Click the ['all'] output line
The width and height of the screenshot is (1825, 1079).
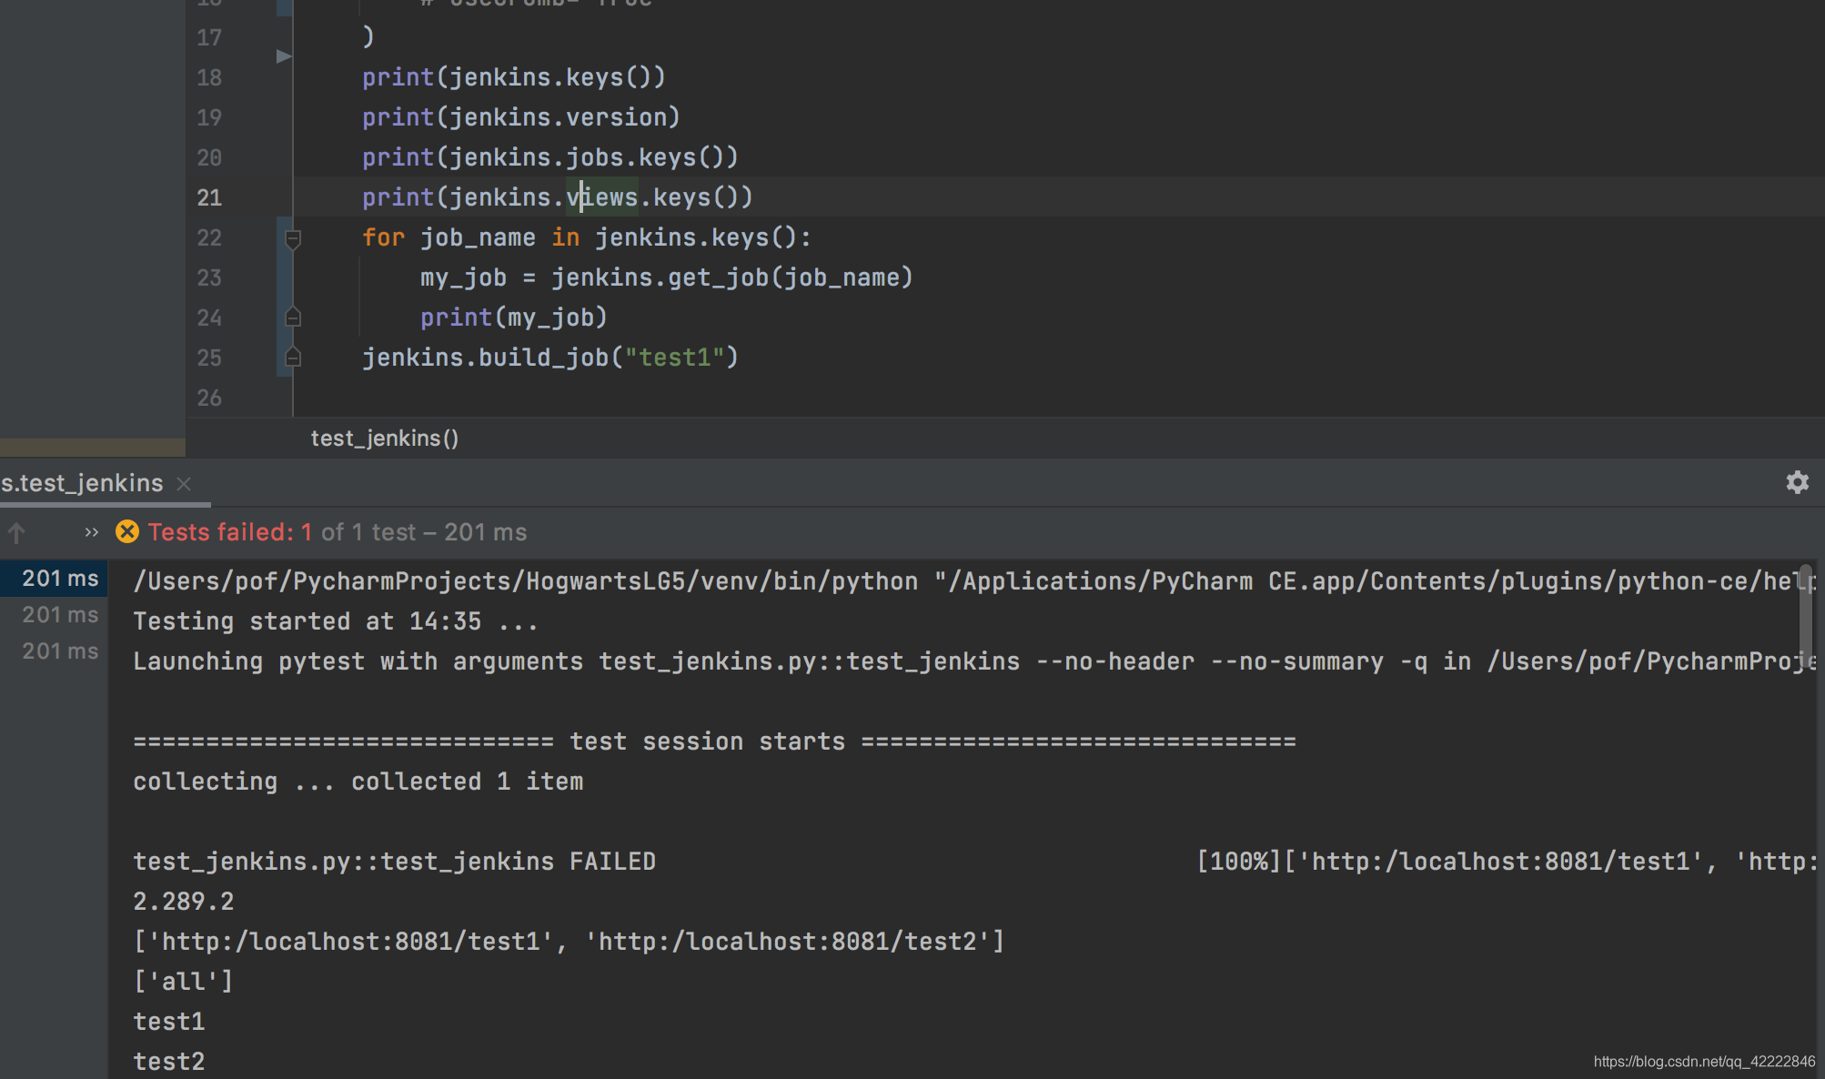184,982
